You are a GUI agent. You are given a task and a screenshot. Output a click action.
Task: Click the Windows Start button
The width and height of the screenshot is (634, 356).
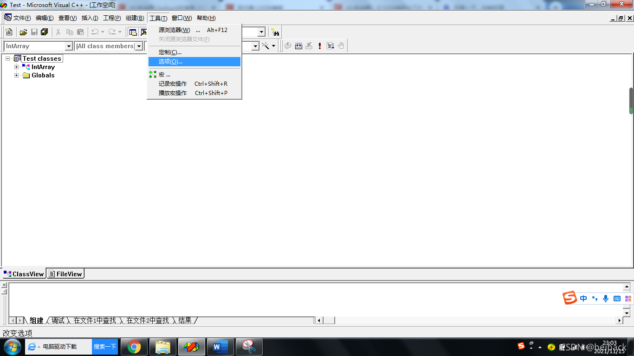click(12, 347)
